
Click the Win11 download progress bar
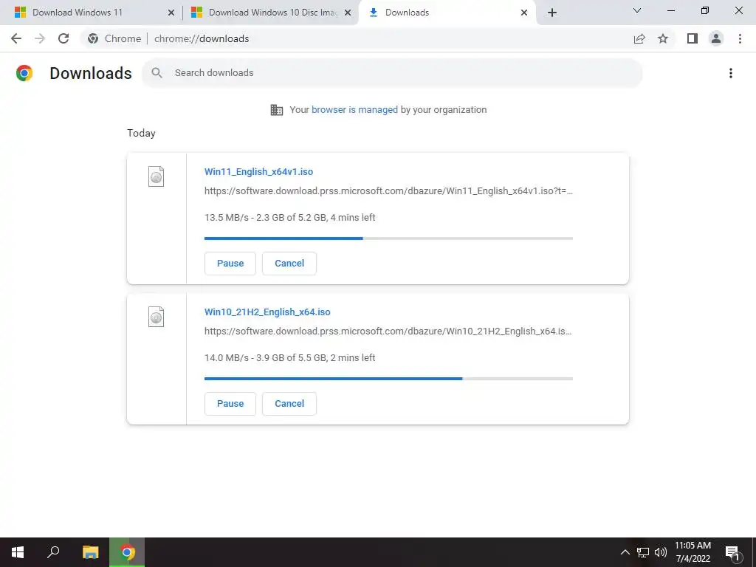388,238
